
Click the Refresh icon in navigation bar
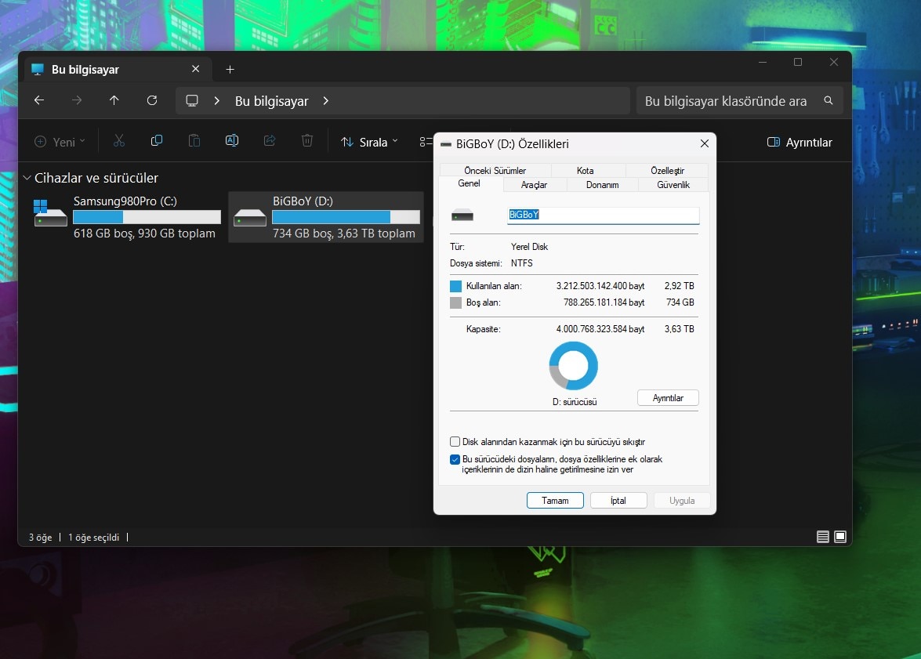[152, 100]
